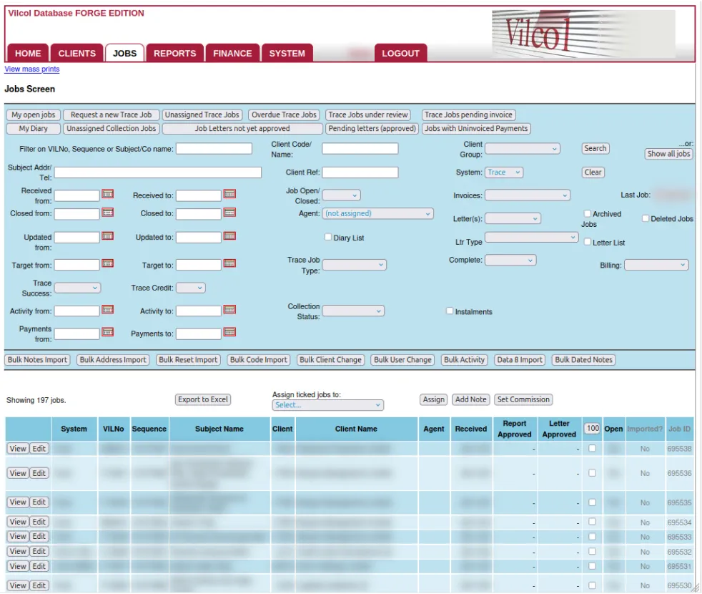Switch to the FINANCE tab
This screenshot has height=594, width=702.
(232, 53)
